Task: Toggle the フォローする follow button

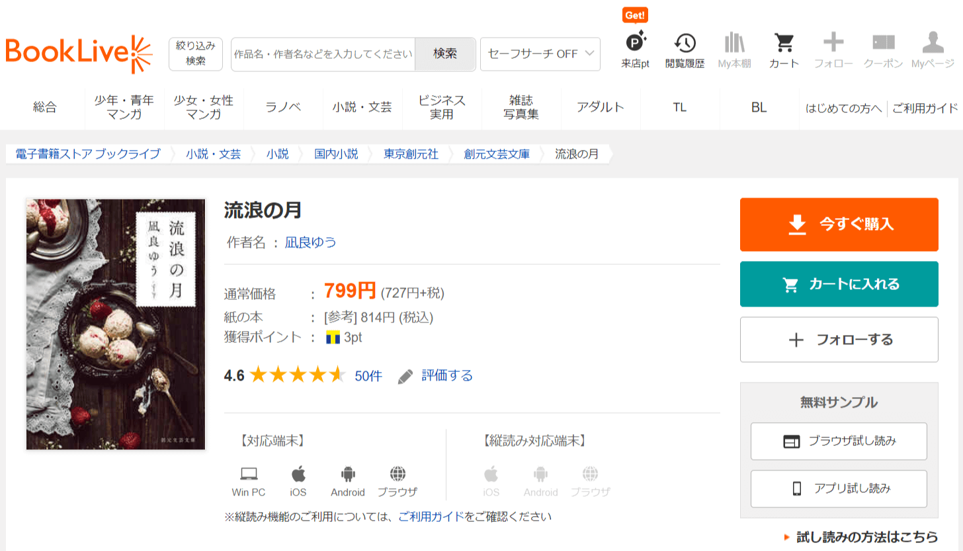Action: tap(839, 340)
